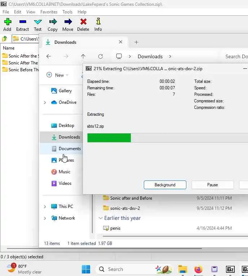Image resolution: width=248 pixels, height=276 pixels.
Task: Click the green extraction progress bar
Action: pyautogui.click(x=109, y=138)
